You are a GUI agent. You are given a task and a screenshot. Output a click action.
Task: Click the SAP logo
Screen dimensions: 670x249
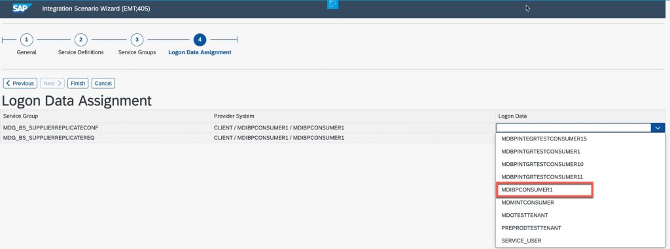pyautogui.click(x=22, y=8)
